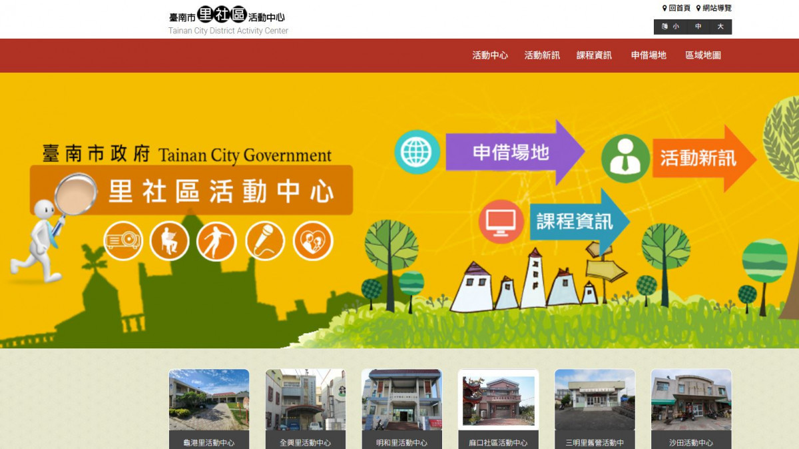Click the 全興里活動中心 caption
This screenshot has height=449, width=799.
click(306, 442)
